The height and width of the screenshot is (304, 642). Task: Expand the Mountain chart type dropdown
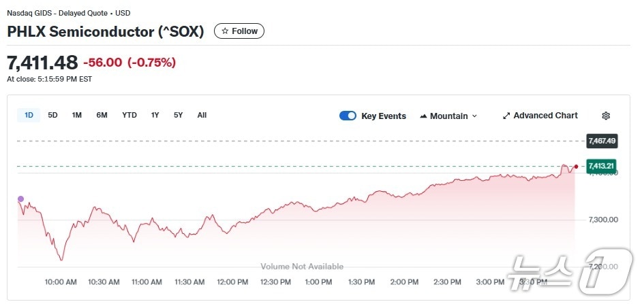point(475,116)
